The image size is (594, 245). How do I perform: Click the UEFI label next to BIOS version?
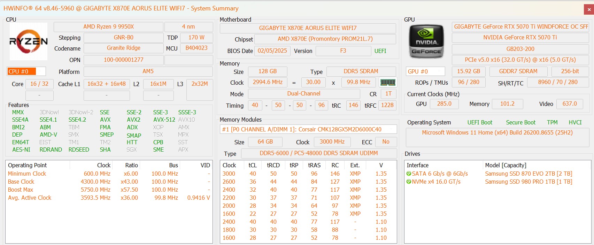click(x=380, y=51)
